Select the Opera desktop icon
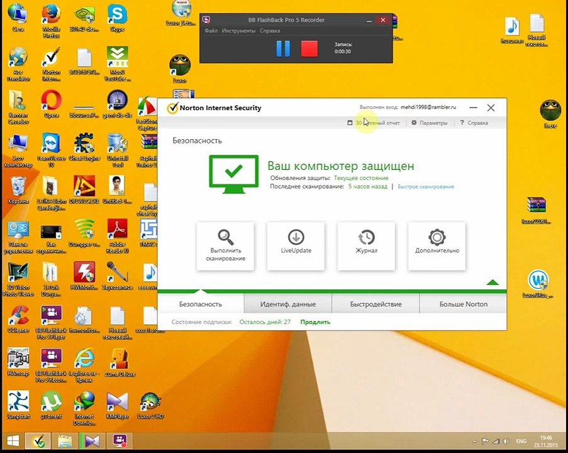The image size is (568, 453). (x=51, y=104)
